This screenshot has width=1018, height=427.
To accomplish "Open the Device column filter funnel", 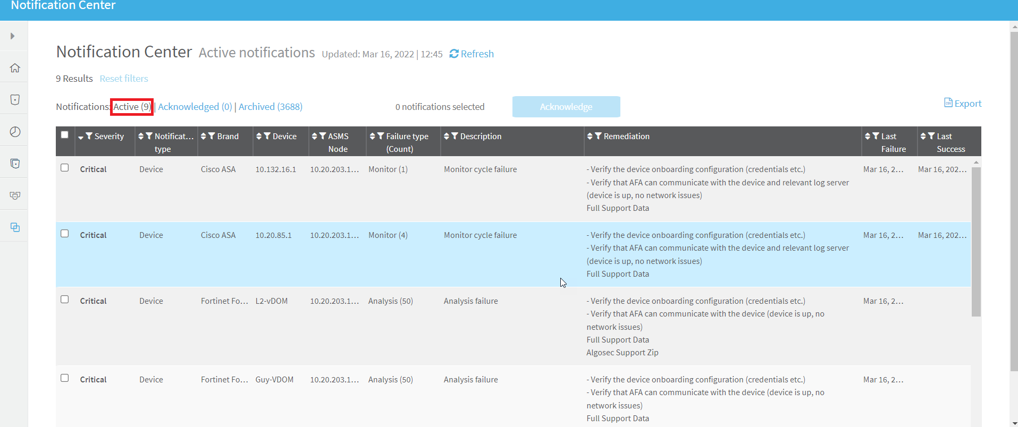I will coord(267,136).
